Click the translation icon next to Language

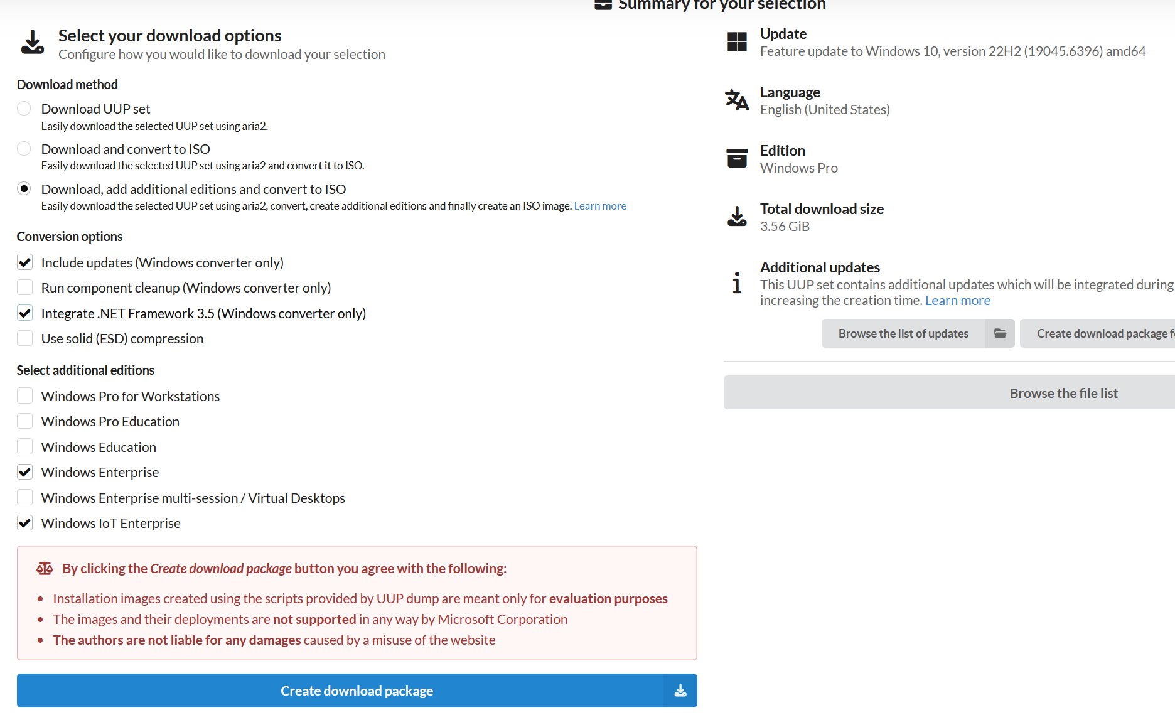pos(737,100)
